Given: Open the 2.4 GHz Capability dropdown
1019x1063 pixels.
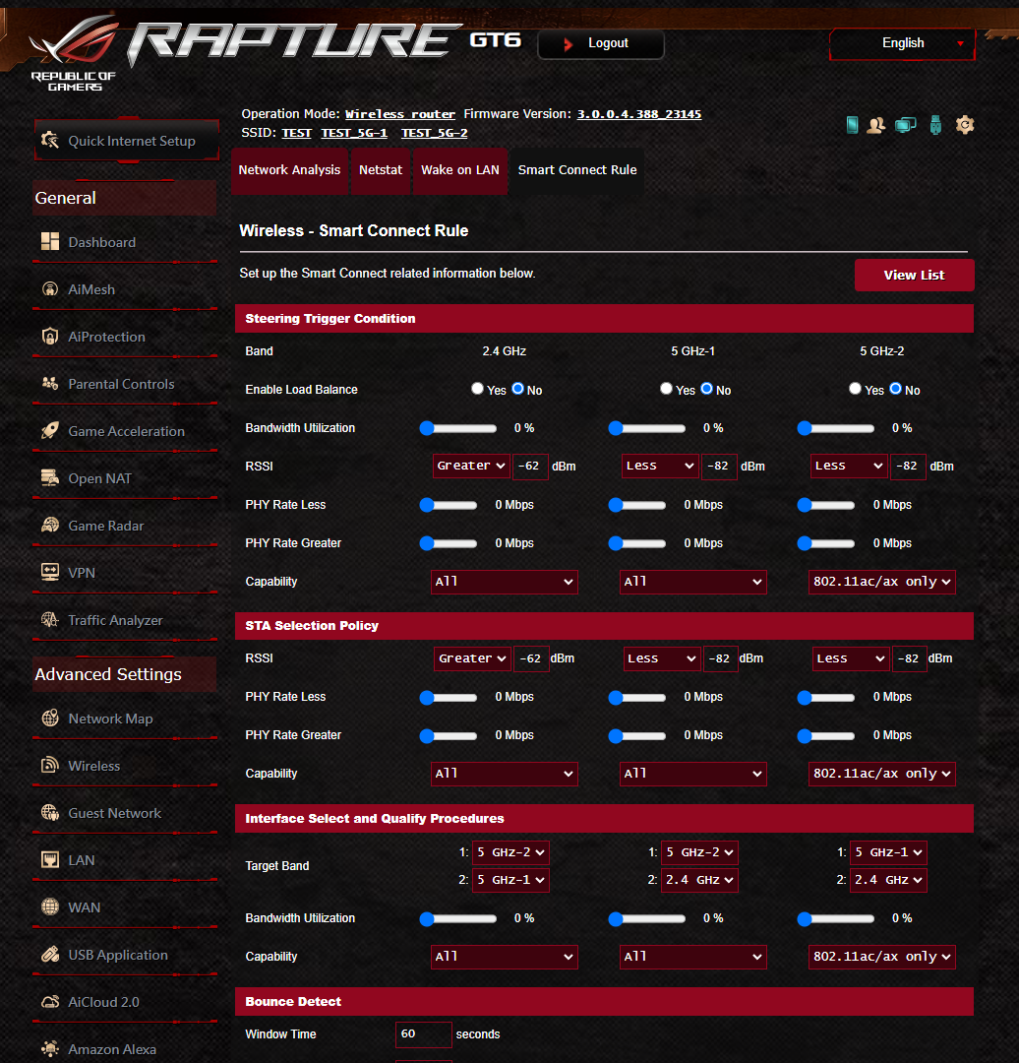Looking at the screenshot, I should click(504, 582).
